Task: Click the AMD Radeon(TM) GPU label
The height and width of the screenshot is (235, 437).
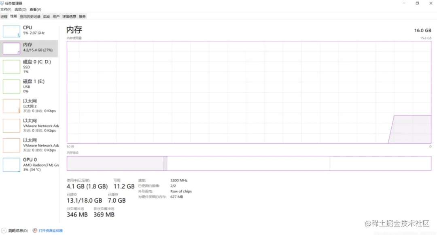Action: pos(41,165)
